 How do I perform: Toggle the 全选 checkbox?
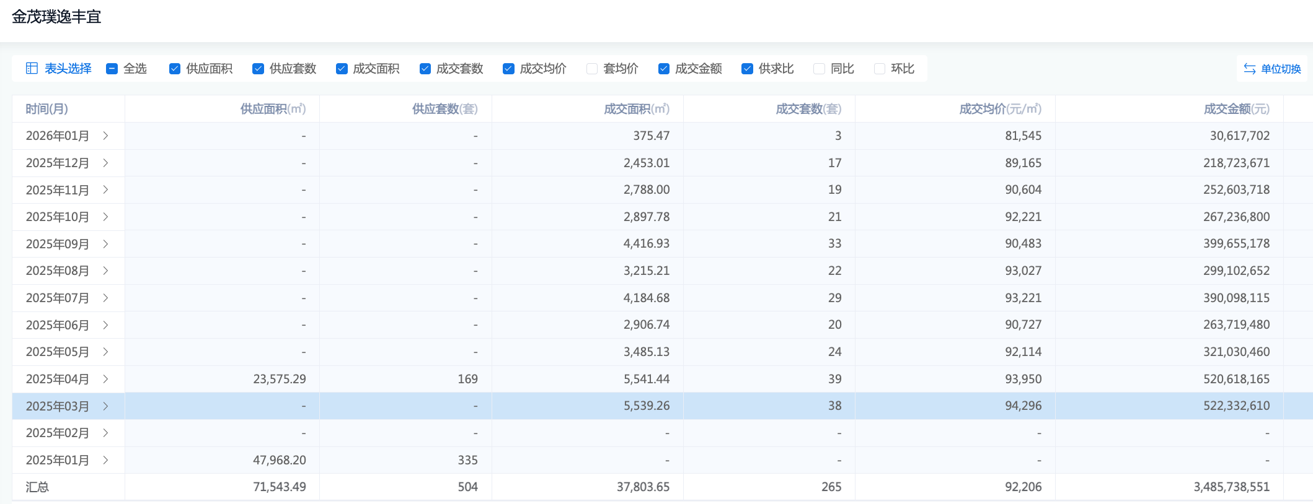pyautogui.click(x=112, y=69)
